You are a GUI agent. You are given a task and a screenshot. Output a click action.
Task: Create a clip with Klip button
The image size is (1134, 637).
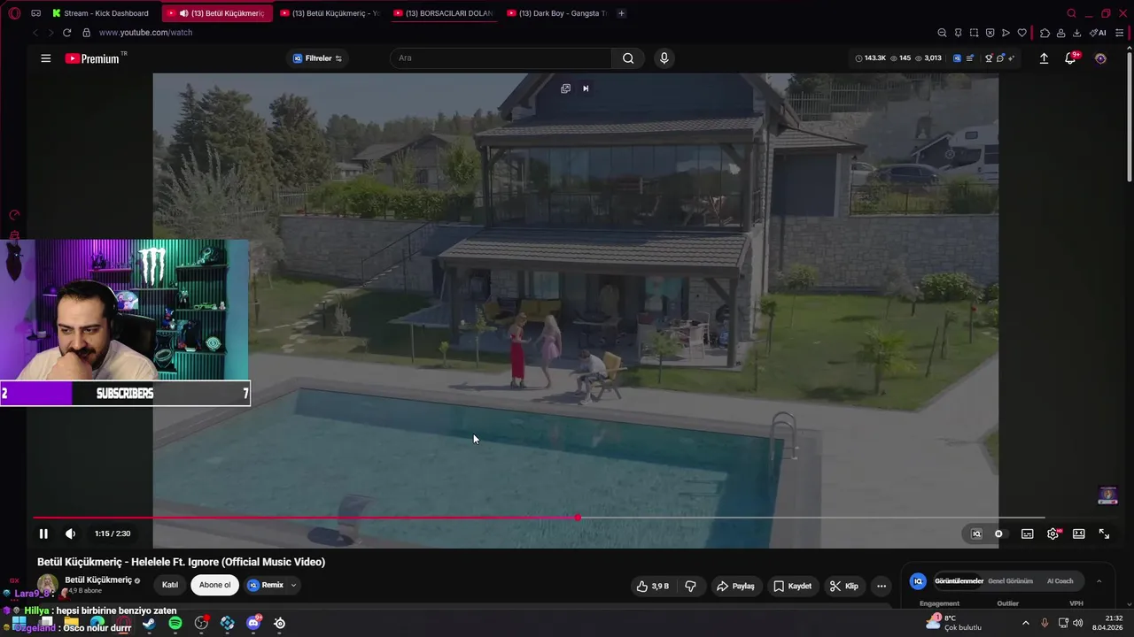click(x=843, y=586)
